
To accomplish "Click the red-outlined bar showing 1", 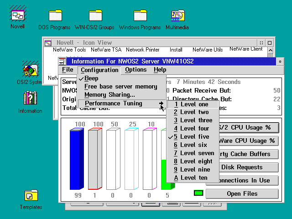I will click(95, 159).
